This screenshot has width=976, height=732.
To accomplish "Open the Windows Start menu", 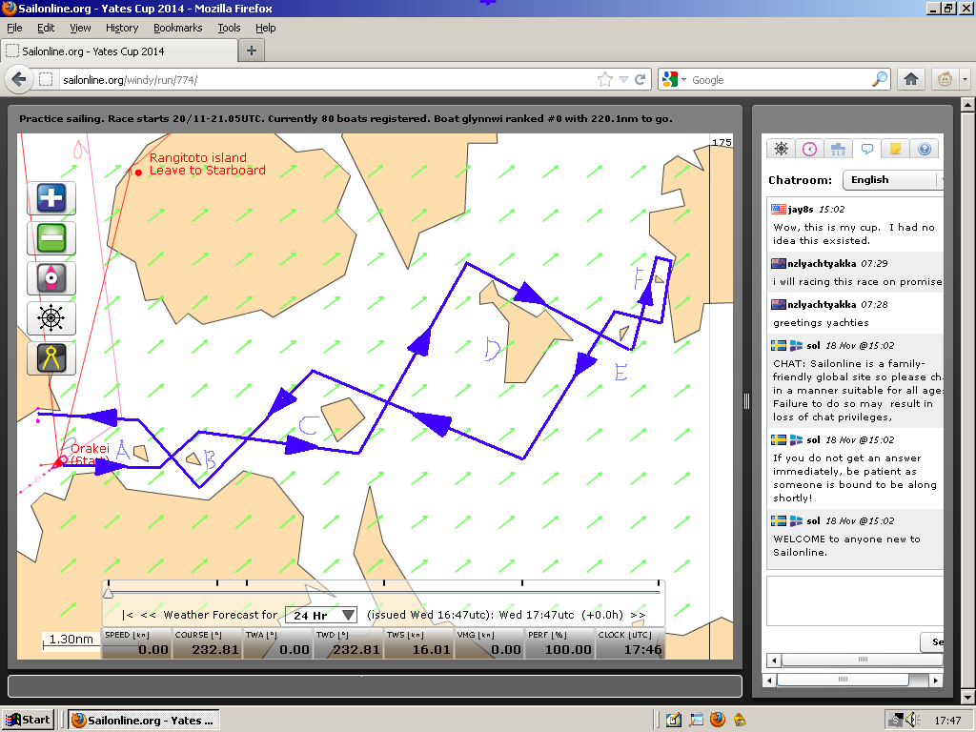I will coord(28,721).
